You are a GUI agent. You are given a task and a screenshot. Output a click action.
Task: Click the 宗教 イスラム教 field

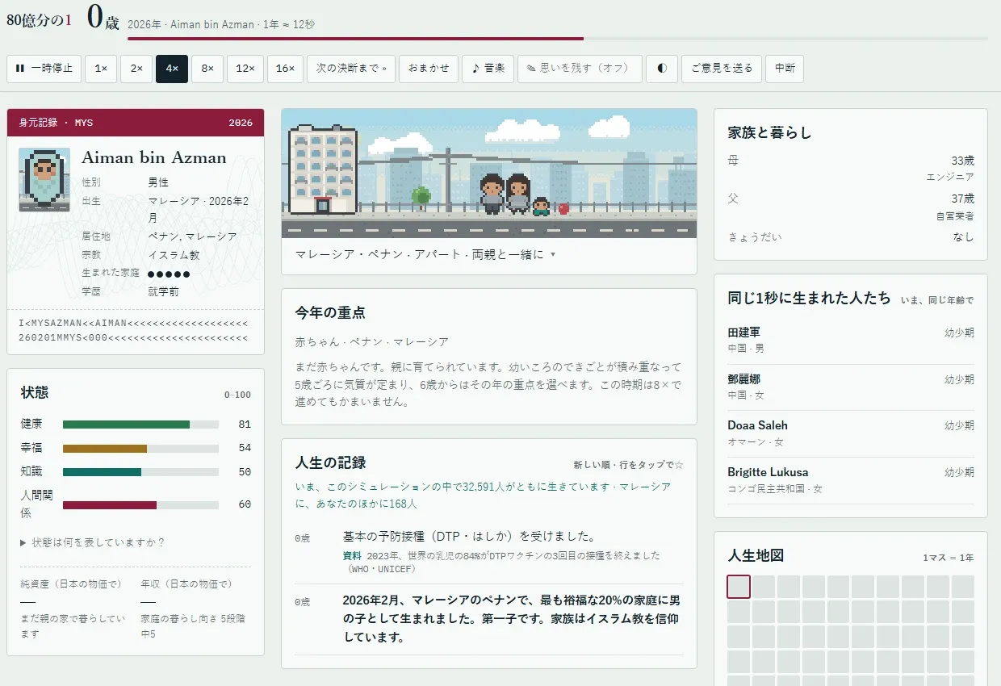(x=141, y=255)
